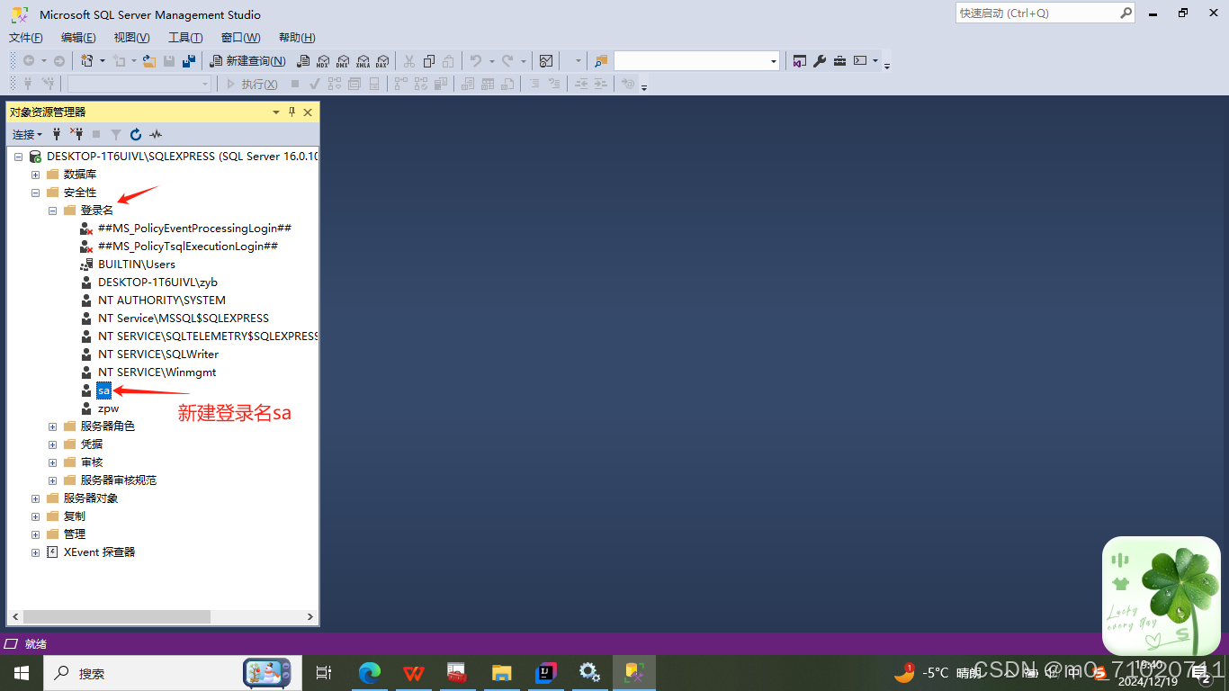1229x691 pixels.
Task: Click the XMLA query icon
Action: [x=363, y=61]
